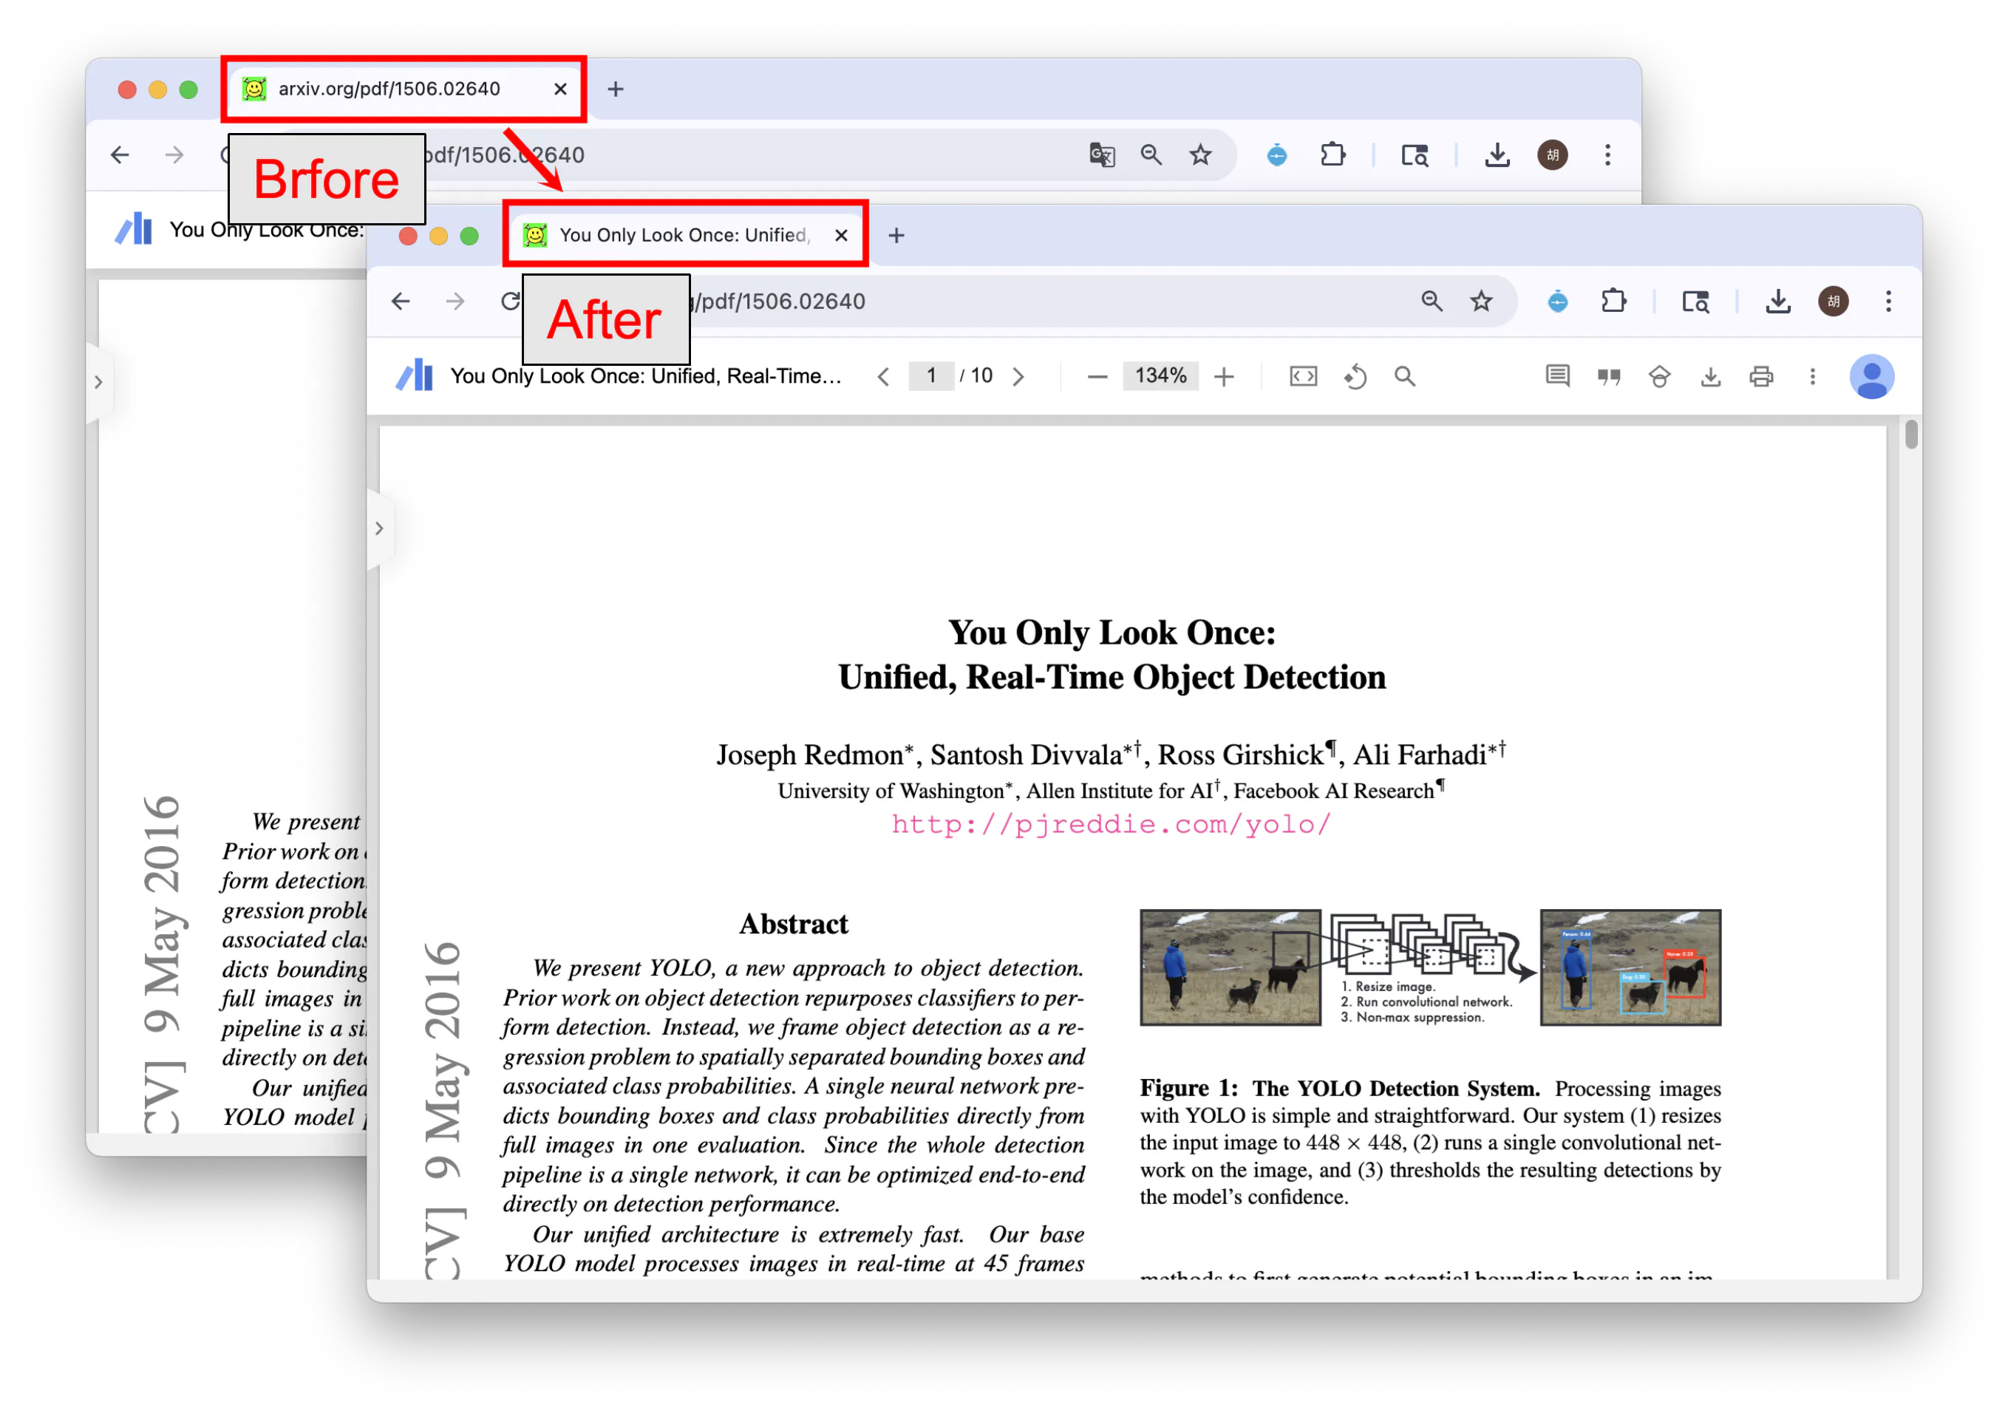The image size is (2008, 1416).
Task: Bookmark the page with the star in the back window
Action: coord(1200,156)
